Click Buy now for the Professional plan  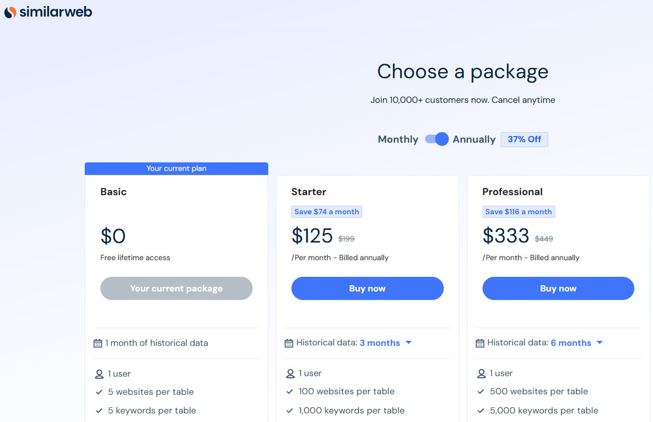click(558, 288)
